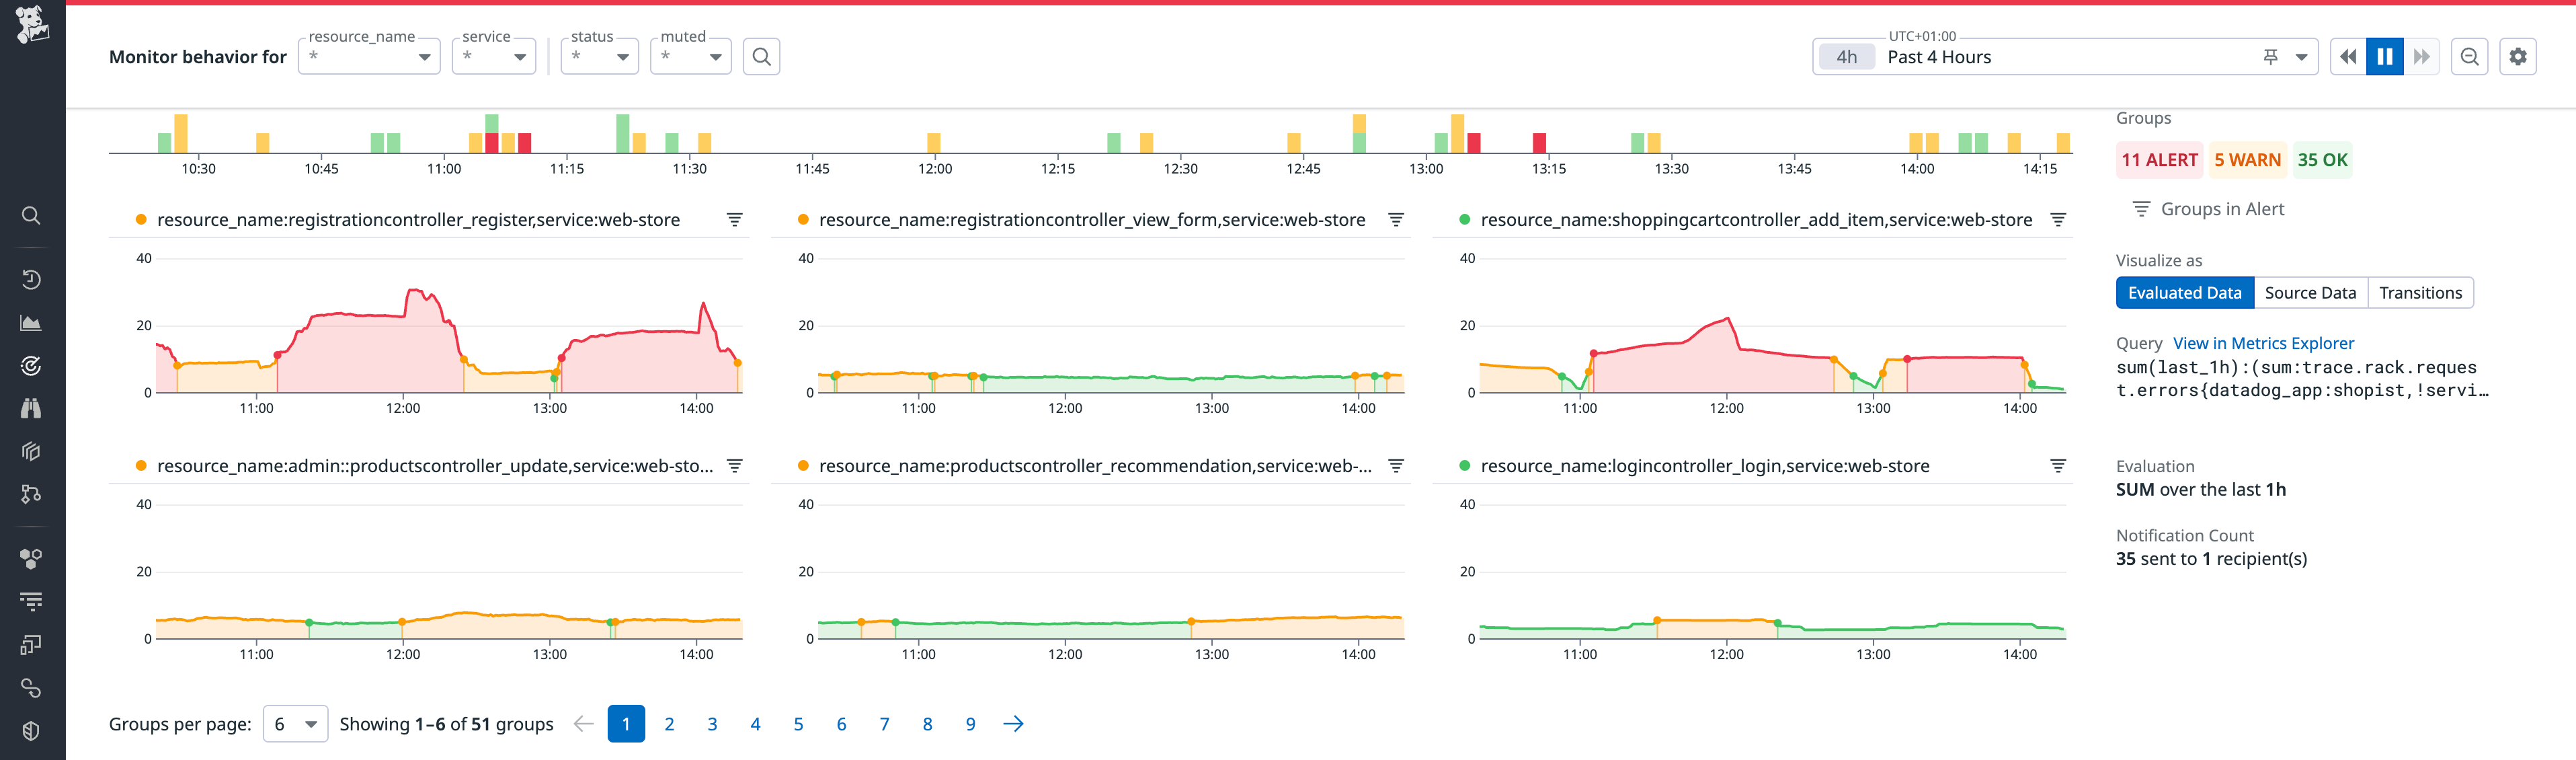
Task: Open the Logs filter icon in the sidebar
Action: point(31,601)
